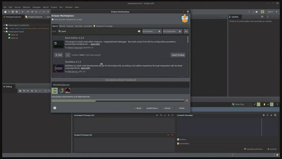
Task: Click the Committer icon in staging view
Action: [x=178, y=144]
